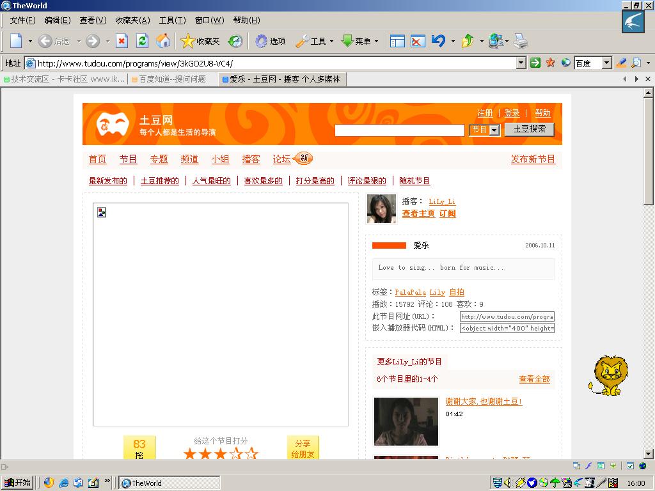Click the globe search engine icon
The image size is (655, 491).
[565, 63]
